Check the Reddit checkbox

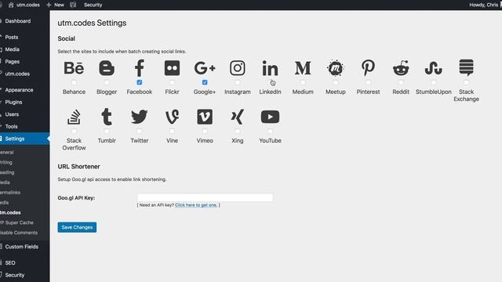[401, 82]
